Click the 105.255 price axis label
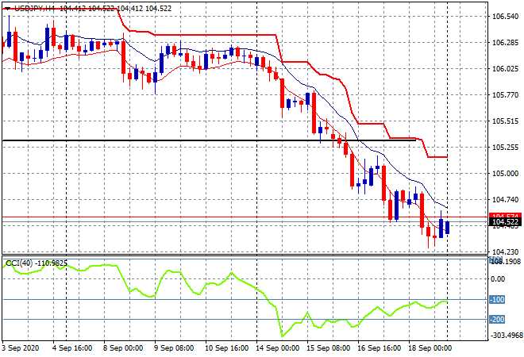The width and height of the screenshot is (524, 357). (505, 148)
